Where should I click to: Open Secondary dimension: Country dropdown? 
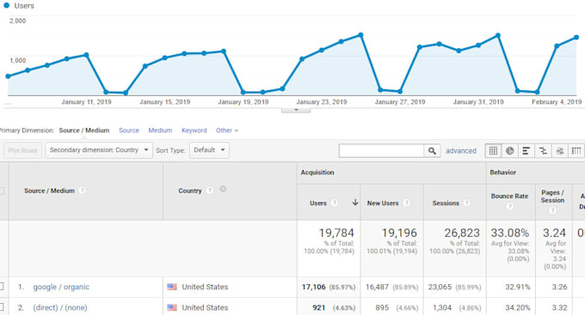coord(99,150)
